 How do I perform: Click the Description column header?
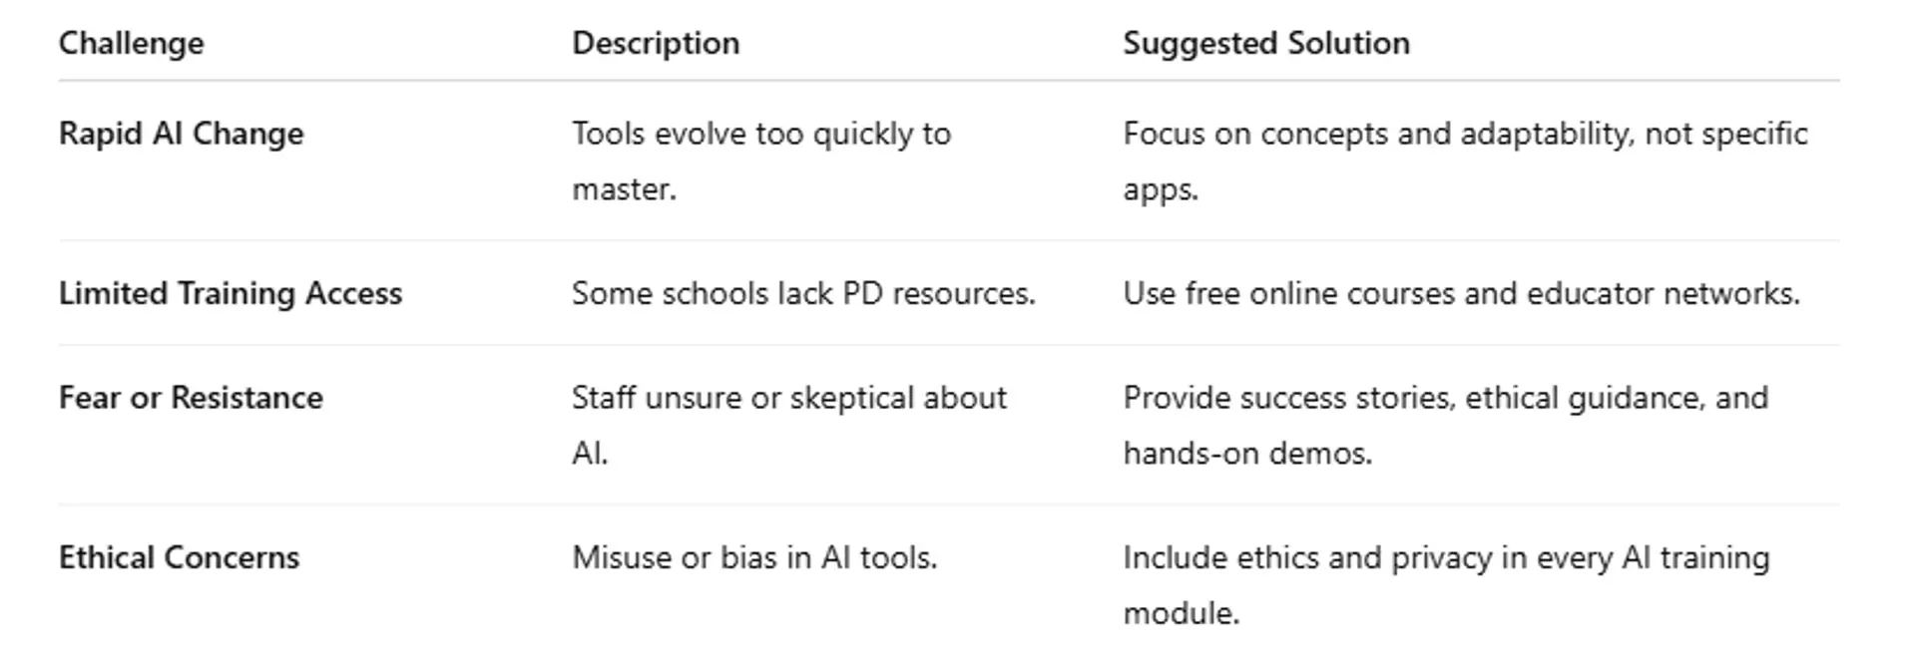click(x=655, y=43)
